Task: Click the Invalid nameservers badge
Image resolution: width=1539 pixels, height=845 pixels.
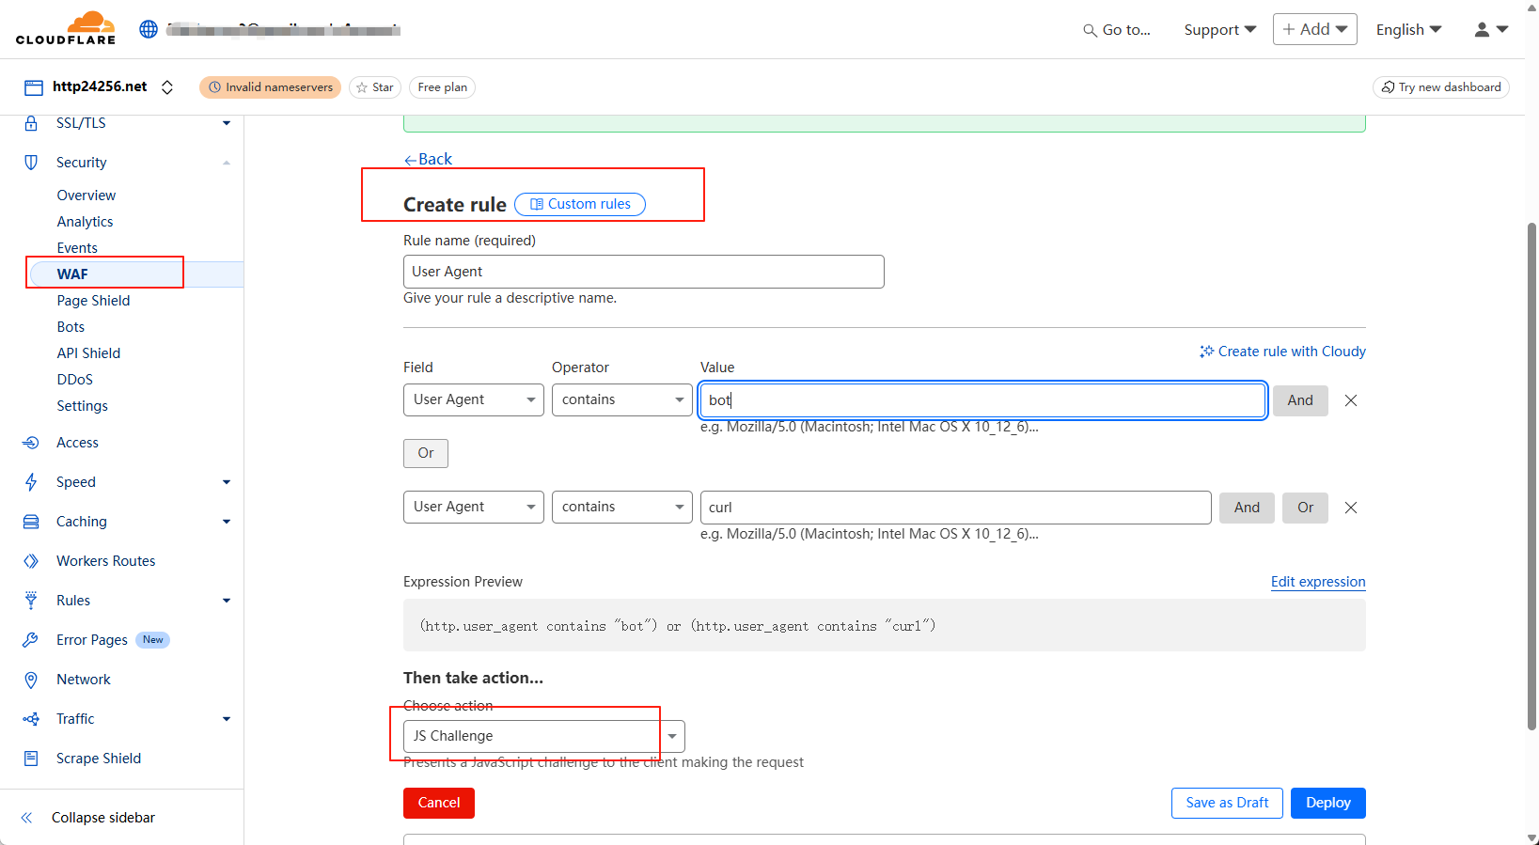Action: click(271, 87)
